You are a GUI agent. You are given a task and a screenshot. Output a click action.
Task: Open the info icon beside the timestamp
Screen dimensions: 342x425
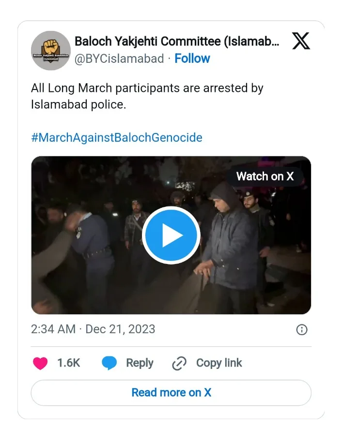pos(301,330)
